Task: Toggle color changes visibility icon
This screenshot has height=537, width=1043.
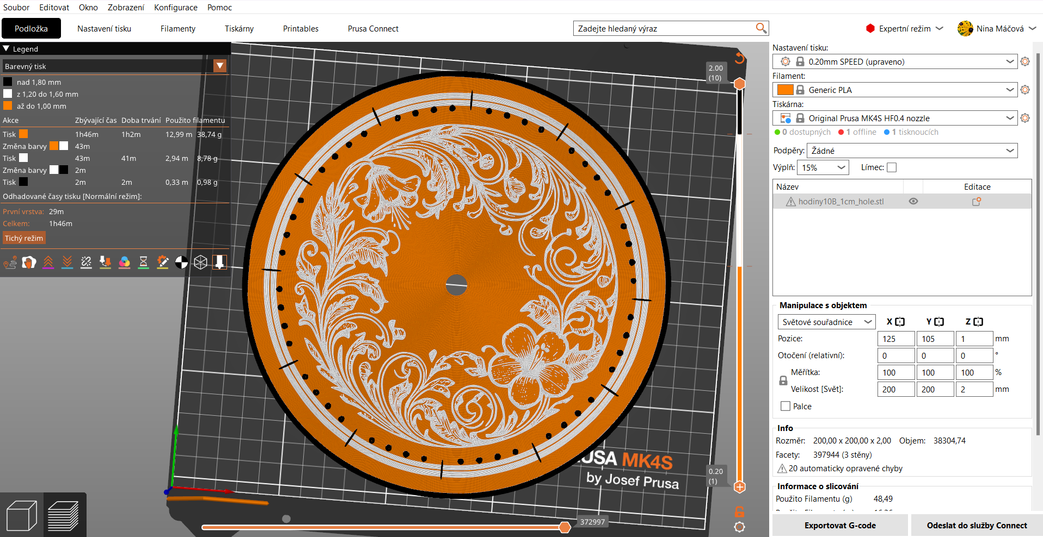Action: tap(124, 263)
